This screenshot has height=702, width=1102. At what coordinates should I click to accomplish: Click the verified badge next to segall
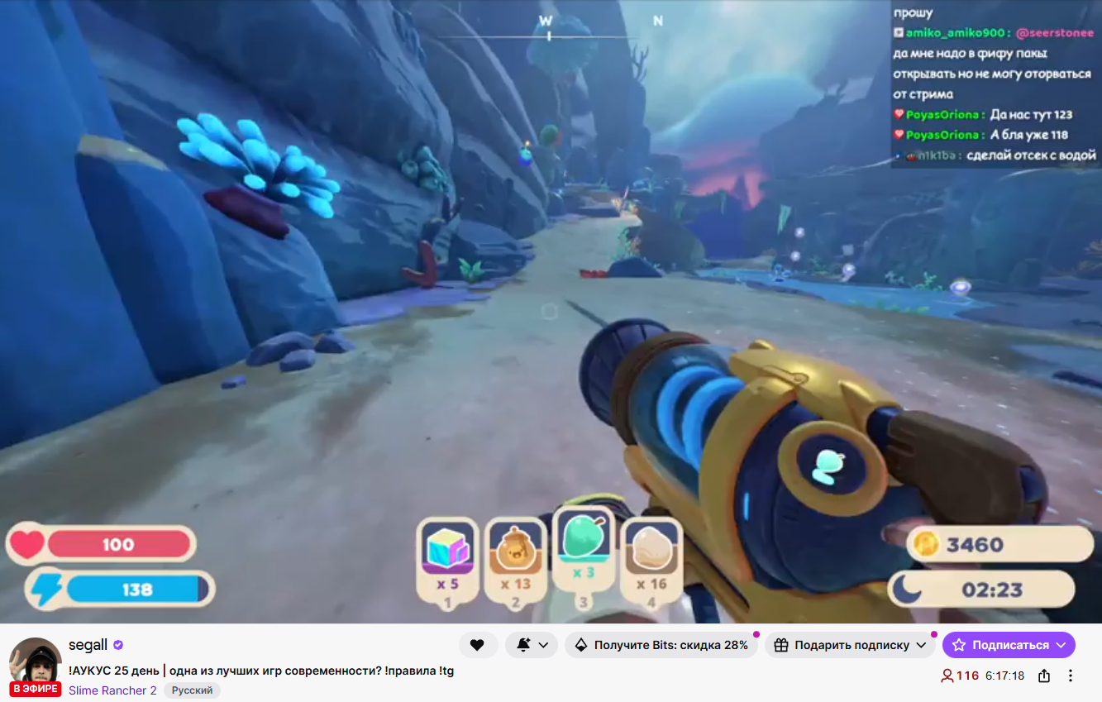118,645
